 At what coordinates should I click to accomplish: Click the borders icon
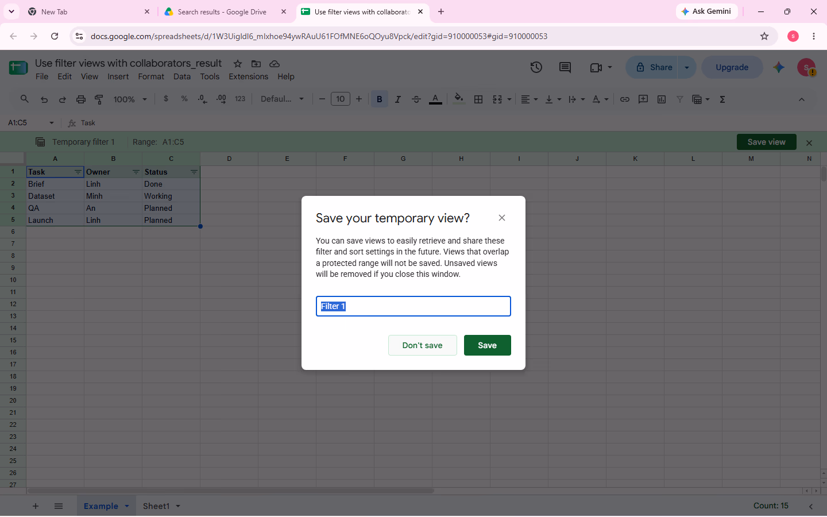click(x=478, y=99)
